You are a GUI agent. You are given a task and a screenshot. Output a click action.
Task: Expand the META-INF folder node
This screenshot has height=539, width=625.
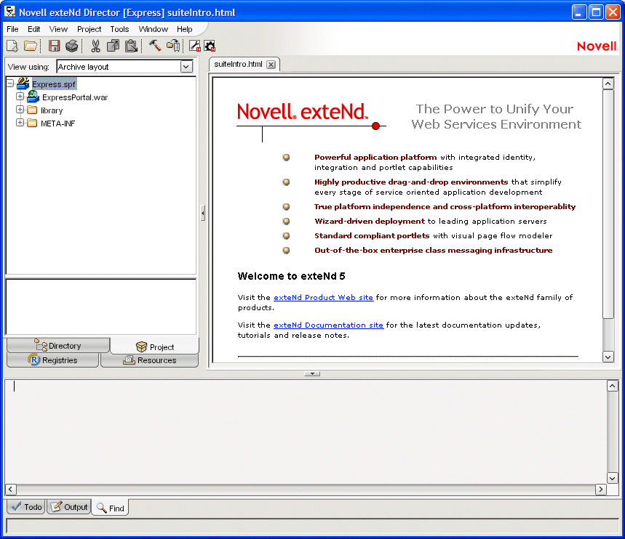tap(20, 122)
